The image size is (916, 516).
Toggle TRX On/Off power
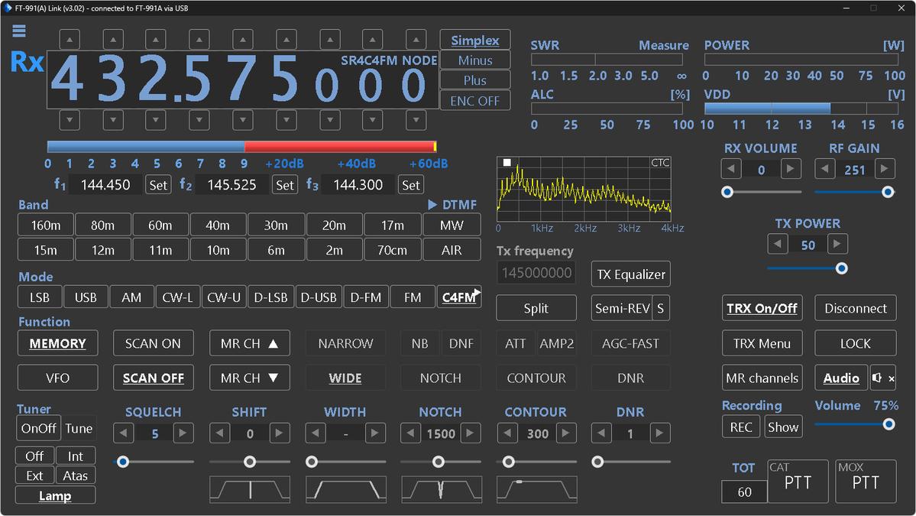pyautogui.click(x=762, y=309)
